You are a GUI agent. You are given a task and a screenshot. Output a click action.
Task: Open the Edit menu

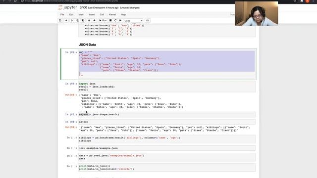[x=71, y=14]
